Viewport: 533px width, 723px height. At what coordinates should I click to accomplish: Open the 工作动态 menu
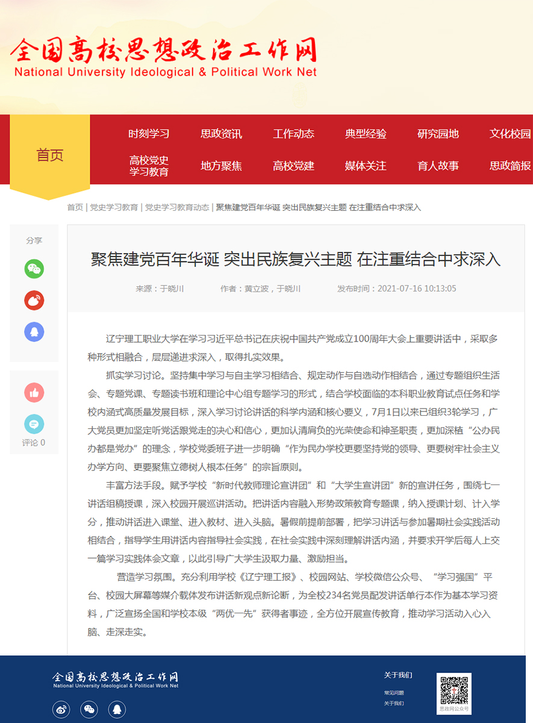[293, 134]
